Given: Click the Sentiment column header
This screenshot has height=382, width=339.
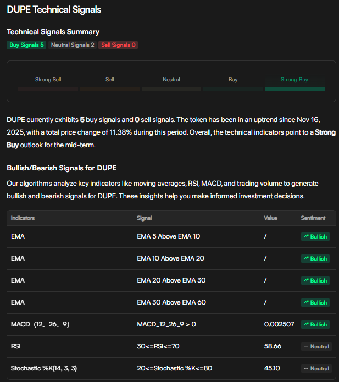Looking at the screenshot, I should click(313, 218).
